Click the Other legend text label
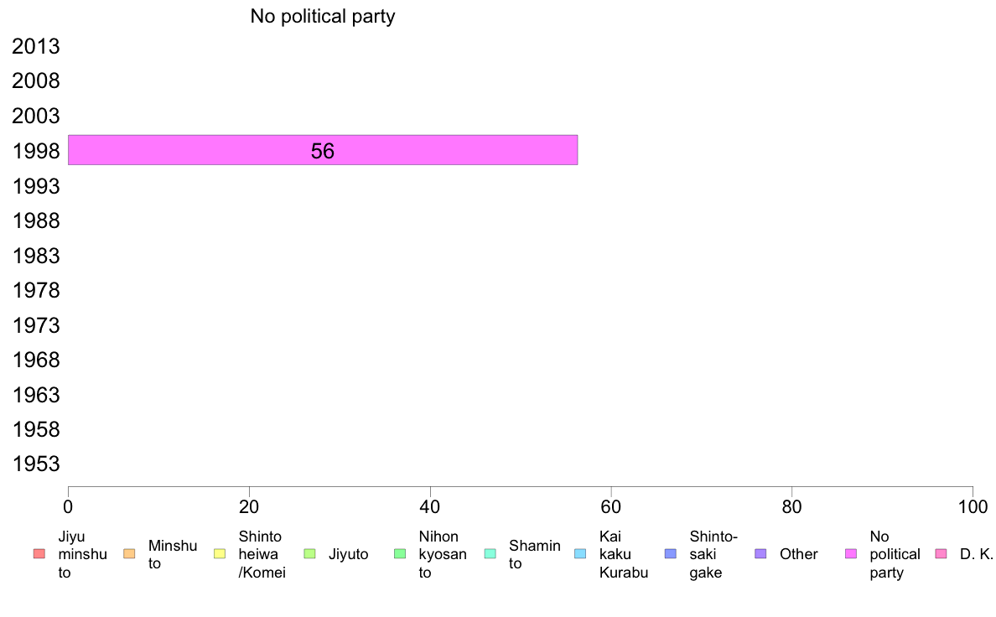Screen dimensions: 996x617 click(x=798, y=554)
